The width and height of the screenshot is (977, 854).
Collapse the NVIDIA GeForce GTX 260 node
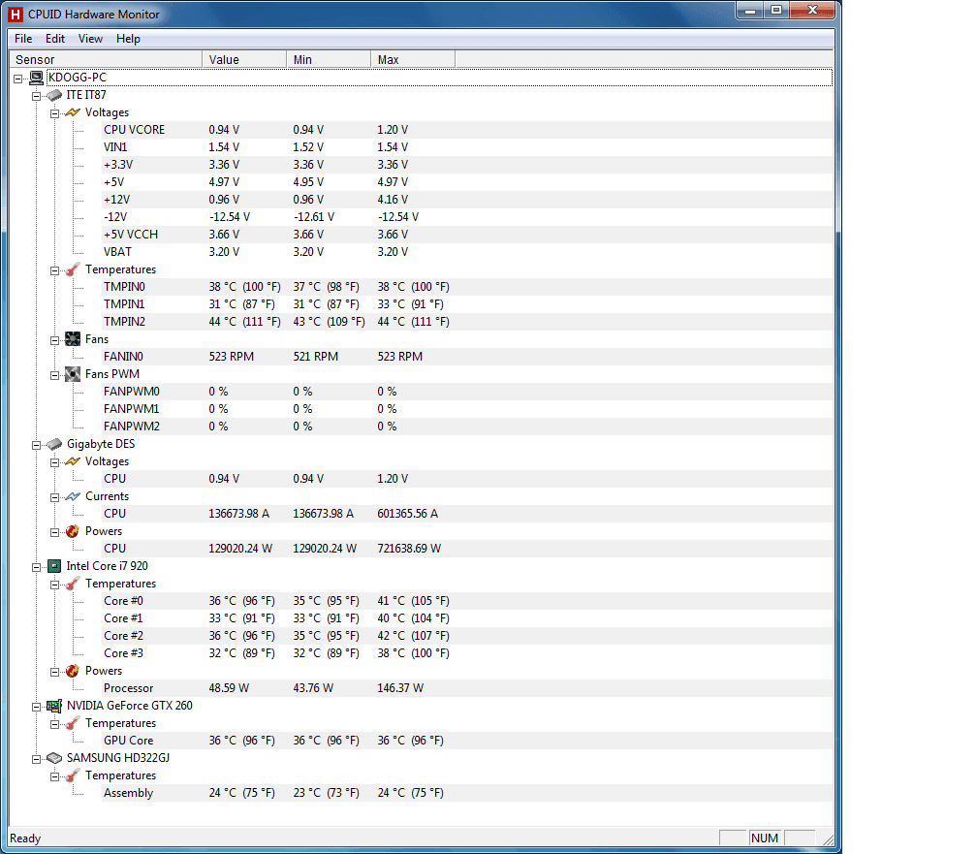pyautogui.click(x=36, y=707)
